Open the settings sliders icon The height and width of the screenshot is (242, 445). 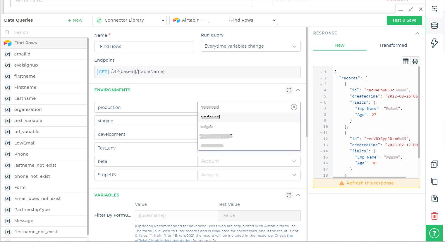click(434, 9)
